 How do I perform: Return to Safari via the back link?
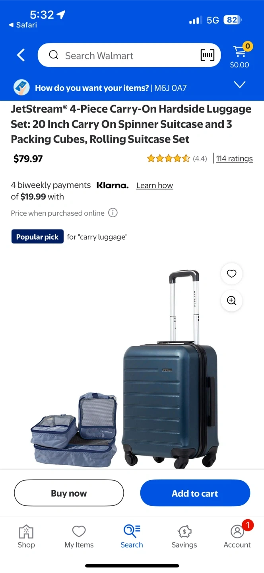pyautogui.click(x=22, y=25)
